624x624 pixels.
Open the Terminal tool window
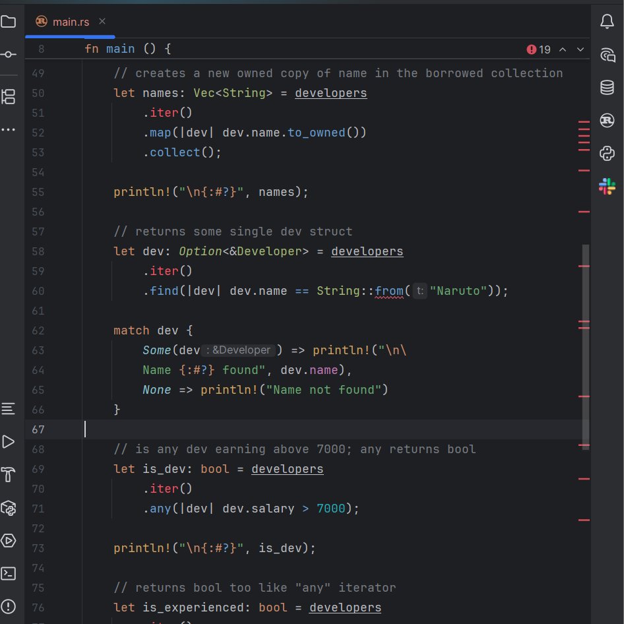9,574
